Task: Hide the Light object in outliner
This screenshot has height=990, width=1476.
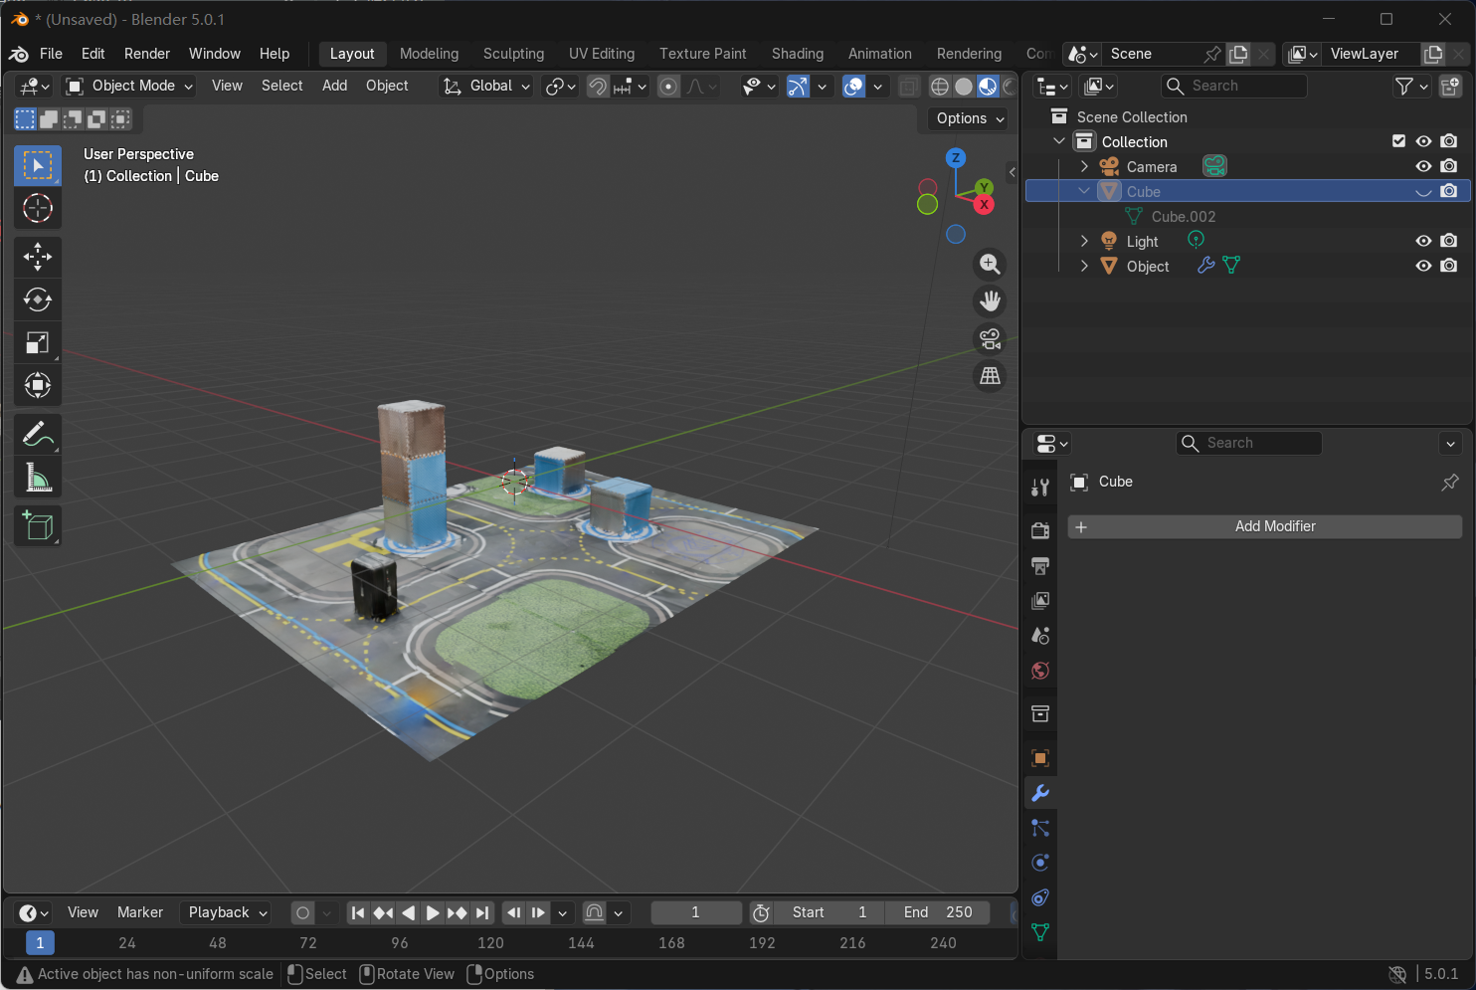Action: [x=1423, y=241]
